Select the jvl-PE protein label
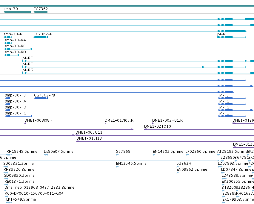This screenshot has height=204, width=254. 224,113
